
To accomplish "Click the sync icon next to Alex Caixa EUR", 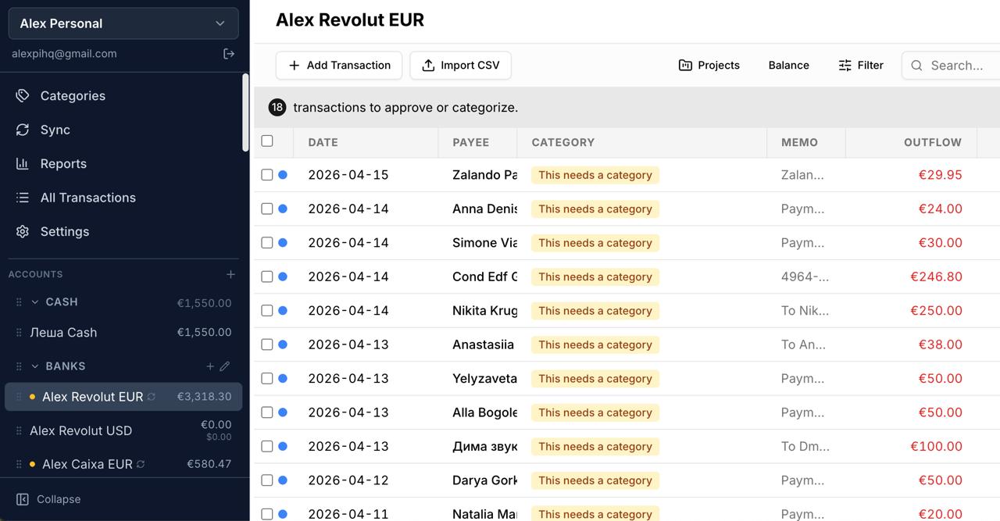I will (x=141, y=464).
